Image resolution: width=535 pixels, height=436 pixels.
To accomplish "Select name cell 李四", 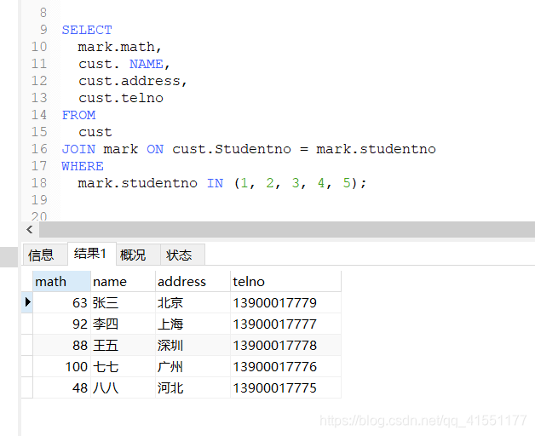I will click(123, 324).
